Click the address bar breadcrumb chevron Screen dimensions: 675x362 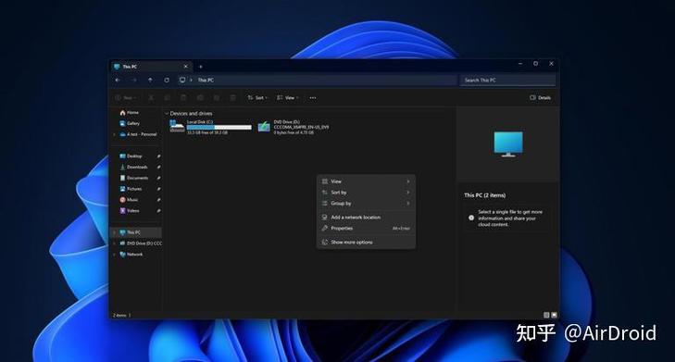coord(191,80)
